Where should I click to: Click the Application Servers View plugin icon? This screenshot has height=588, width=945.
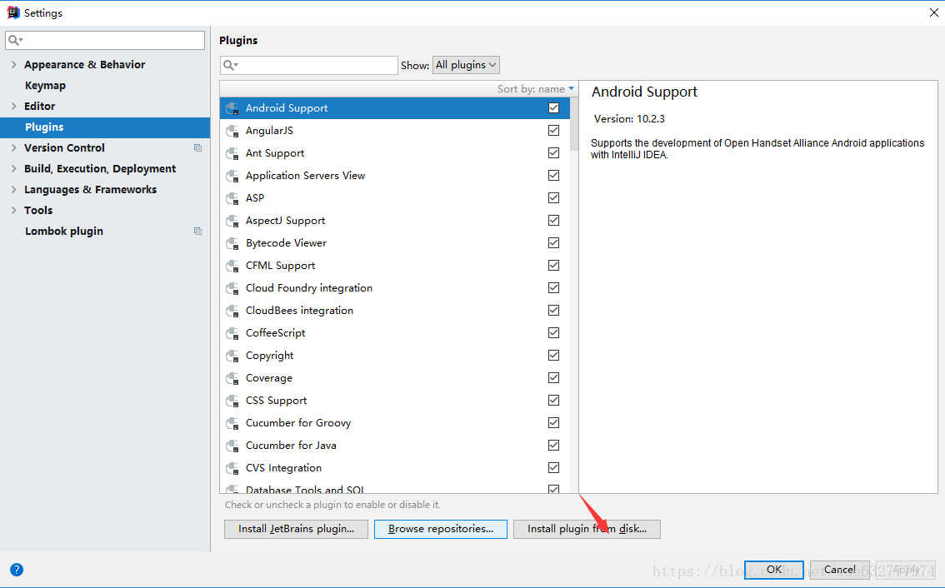[232, 176]
